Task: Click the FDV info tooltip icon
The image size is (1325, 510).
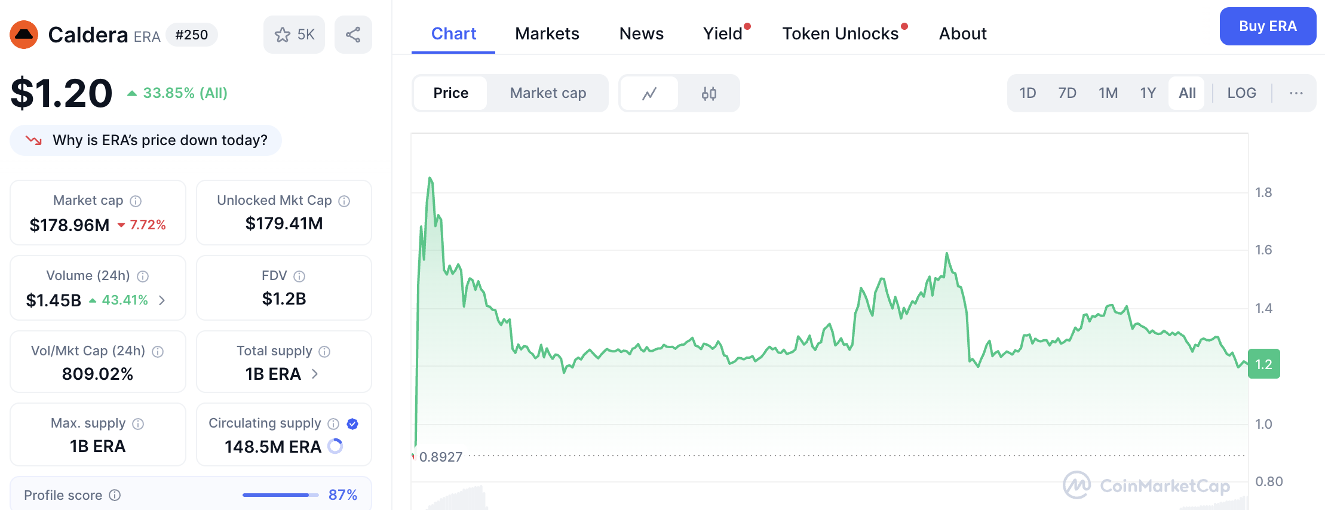Action: click(299, 276)
